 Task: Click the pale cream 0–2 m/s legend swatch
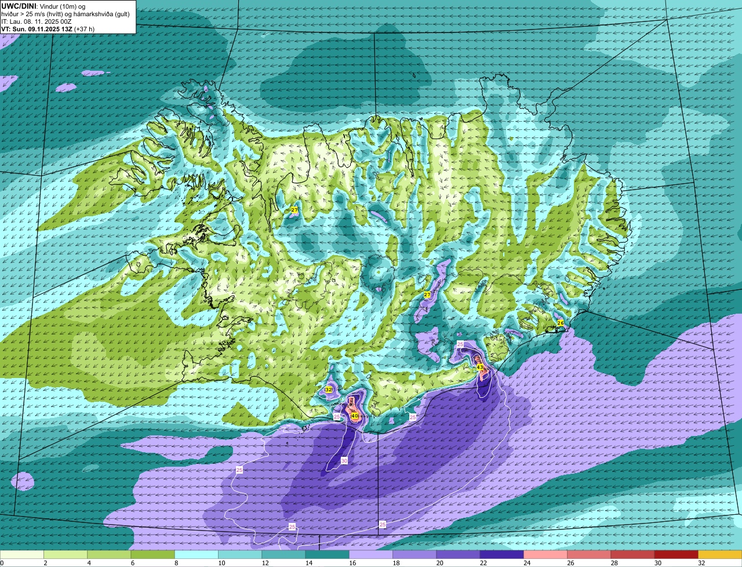(x=22, y=555)
